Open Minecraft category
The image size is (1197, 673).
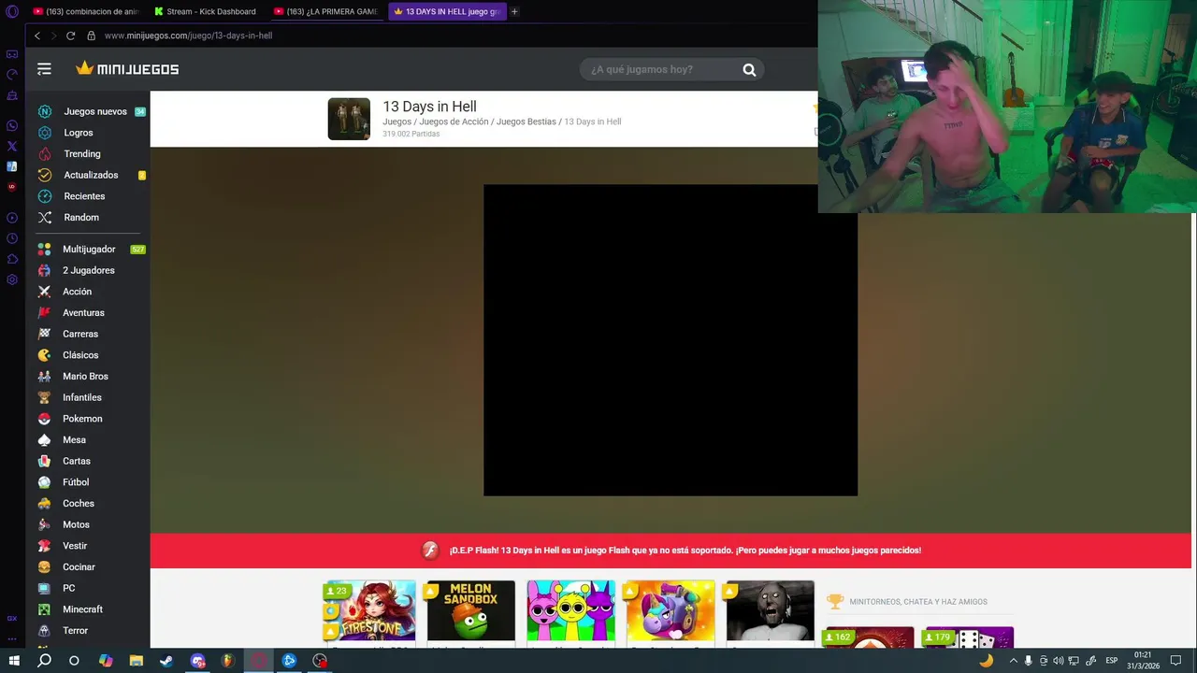(x=82, y=609)
